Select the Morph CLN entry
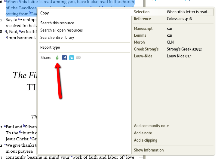 pos(173,42)
